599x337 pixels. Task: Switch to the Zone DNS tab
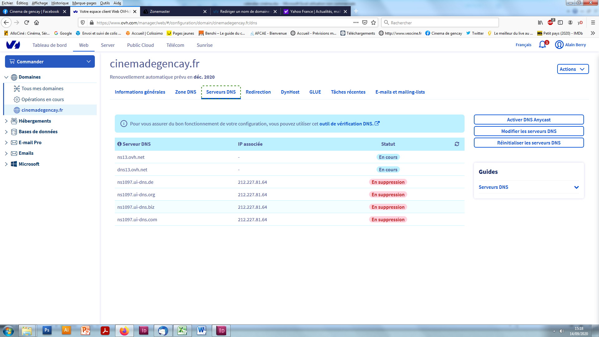tap(186, 92)
